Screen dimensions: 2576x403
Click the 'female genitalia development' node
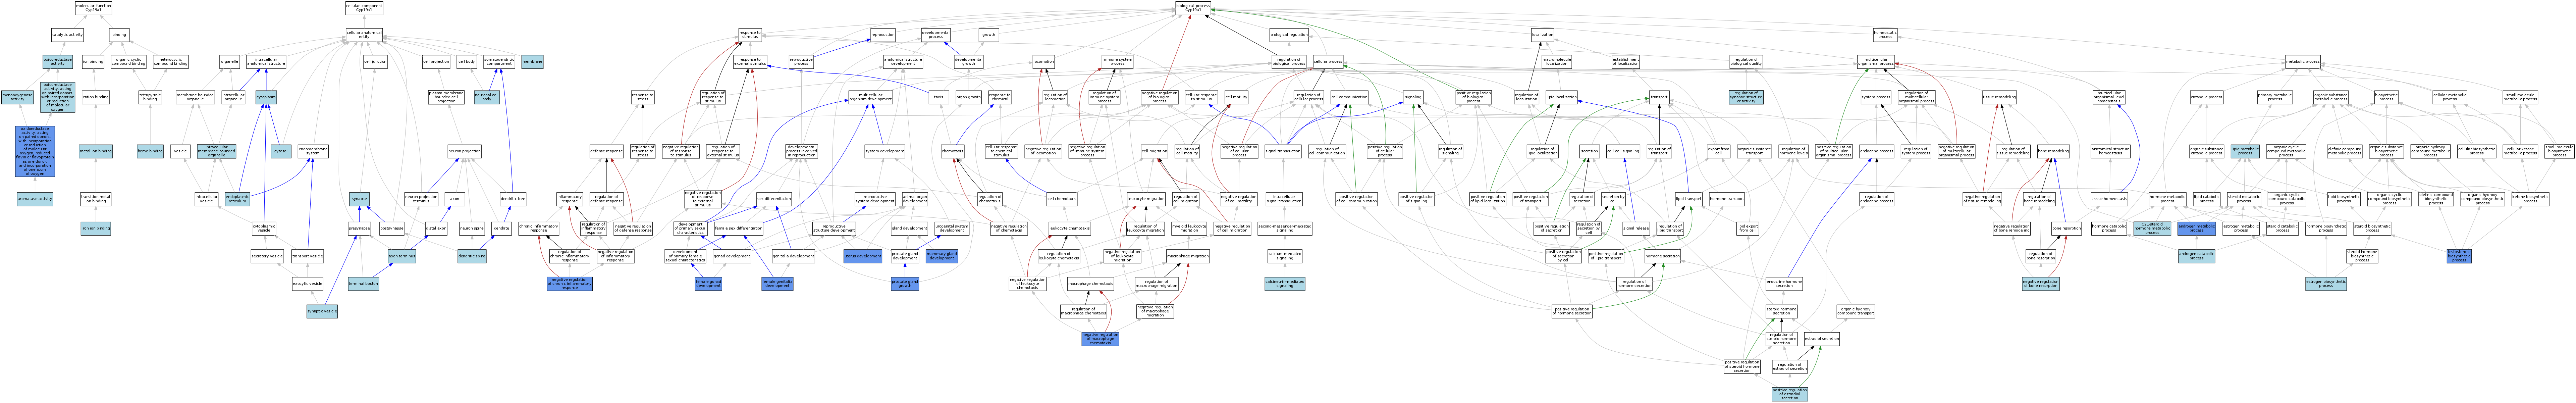(777, 284)
